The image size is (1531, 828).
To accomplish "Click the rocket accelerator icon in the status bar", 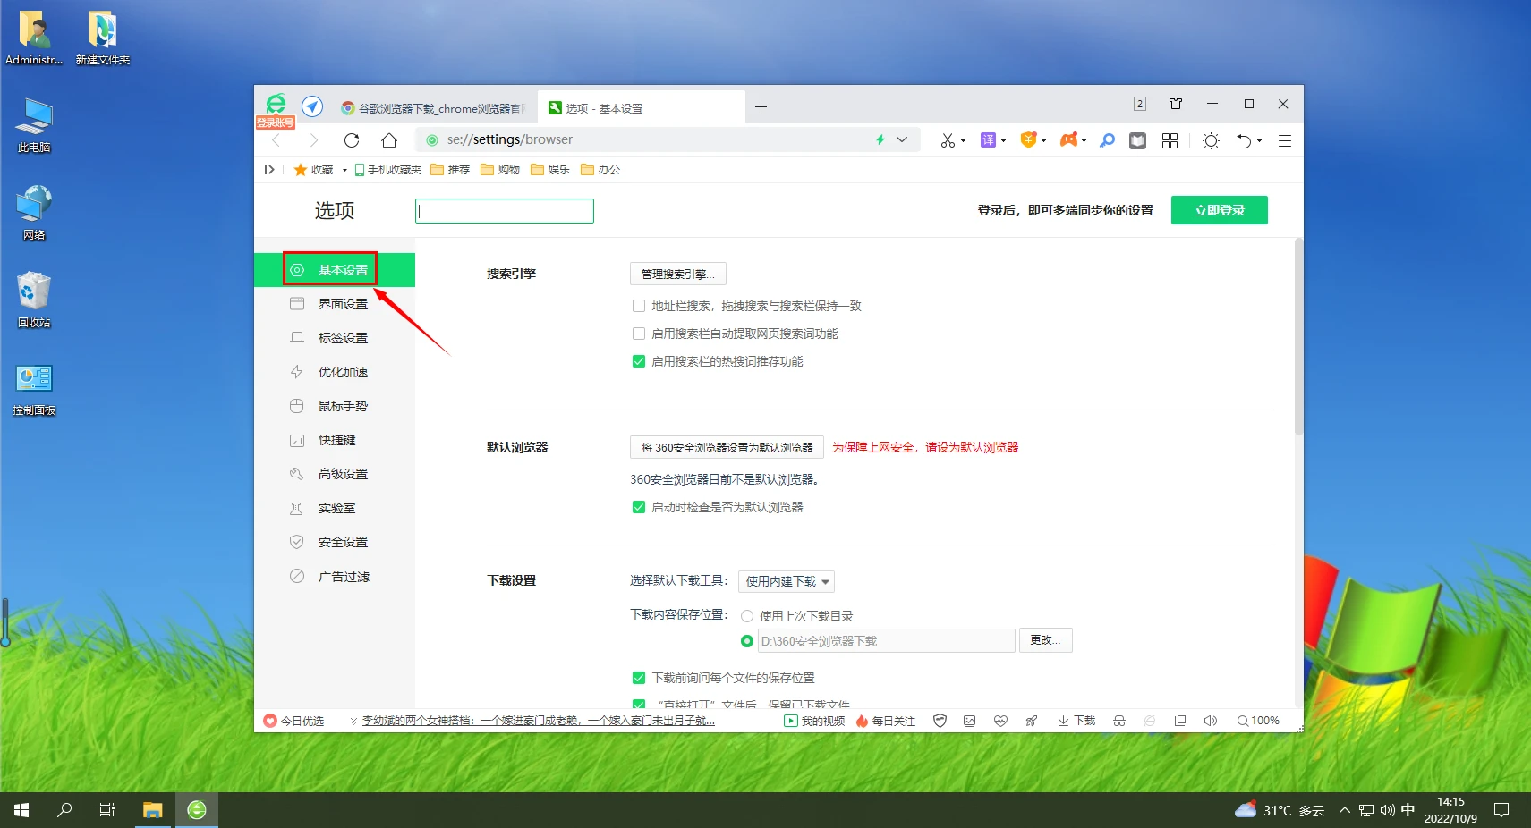I will pos(1032,721).
